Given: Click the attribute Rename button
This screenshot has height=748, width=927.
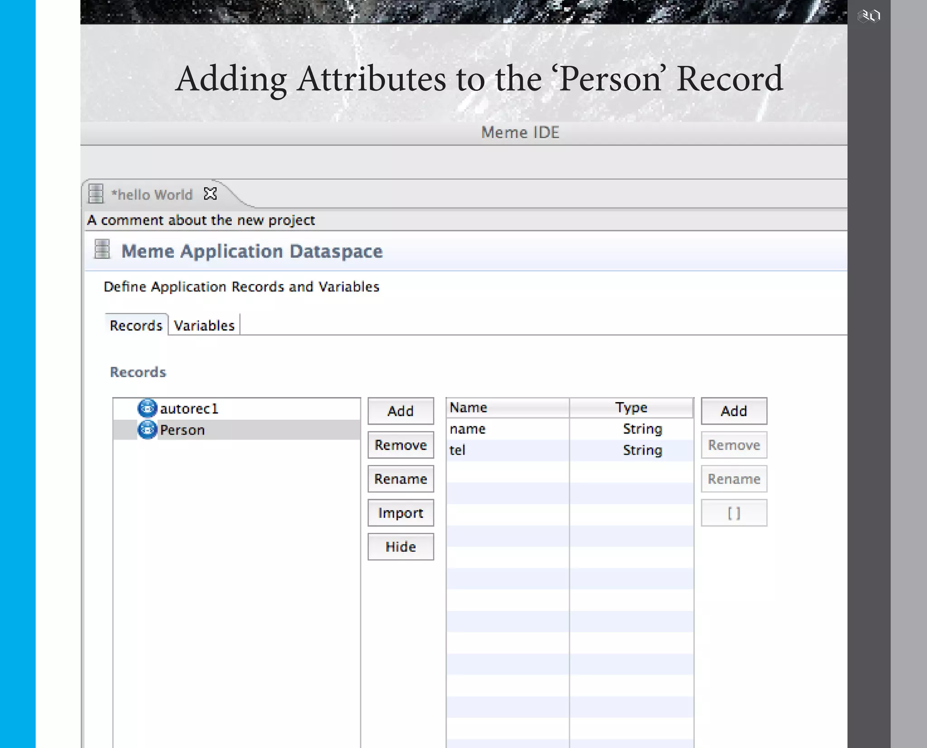Looking at the screenshot, I should (x=734, y=479).
